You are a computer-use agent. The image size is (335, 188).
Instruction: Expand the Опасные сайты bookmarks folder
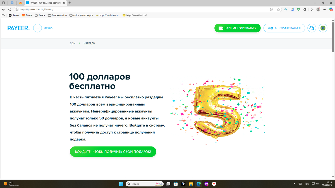(58, 15)
